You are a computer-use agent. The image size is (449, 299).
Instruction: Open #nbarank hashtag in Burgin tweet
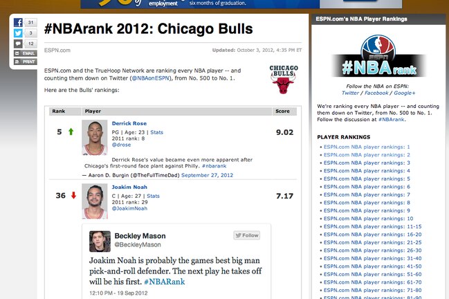(214, 166)
